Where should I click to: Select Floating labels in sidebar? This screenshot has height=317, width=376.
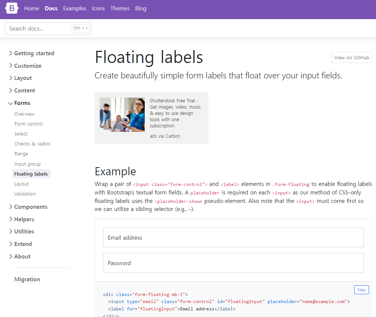click(x=31, y=174)
